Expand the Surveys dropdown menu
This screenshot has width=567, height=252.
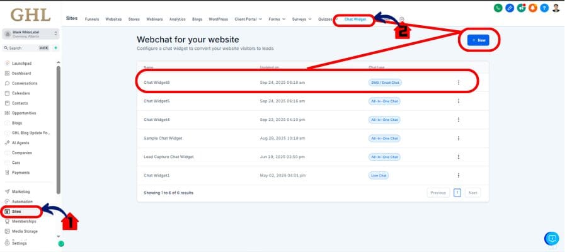click(x=301, y=19)
